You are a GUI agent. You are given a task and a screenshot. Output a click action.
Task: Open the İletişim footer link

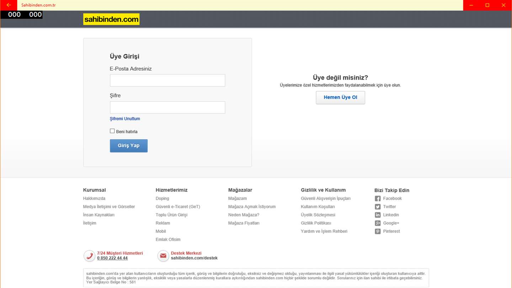tap(90, 223)
